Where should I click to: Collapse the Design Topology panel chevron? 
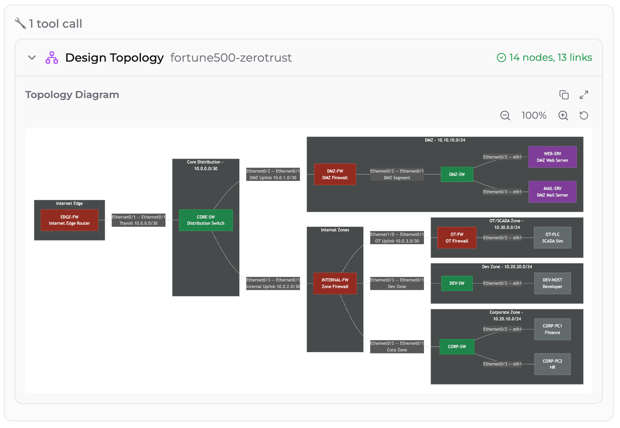click(x=32, y=58)
